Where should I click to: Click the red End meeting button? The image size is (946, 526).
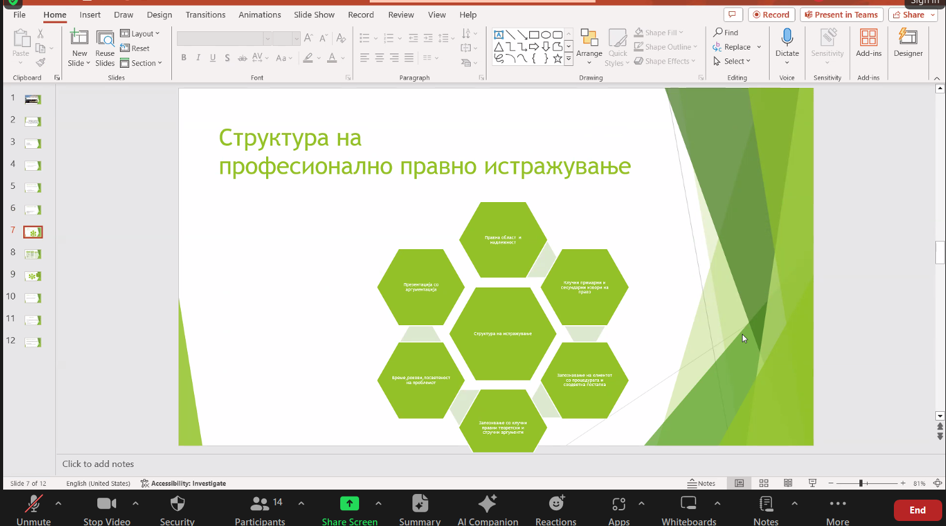(x=917, y=510)
